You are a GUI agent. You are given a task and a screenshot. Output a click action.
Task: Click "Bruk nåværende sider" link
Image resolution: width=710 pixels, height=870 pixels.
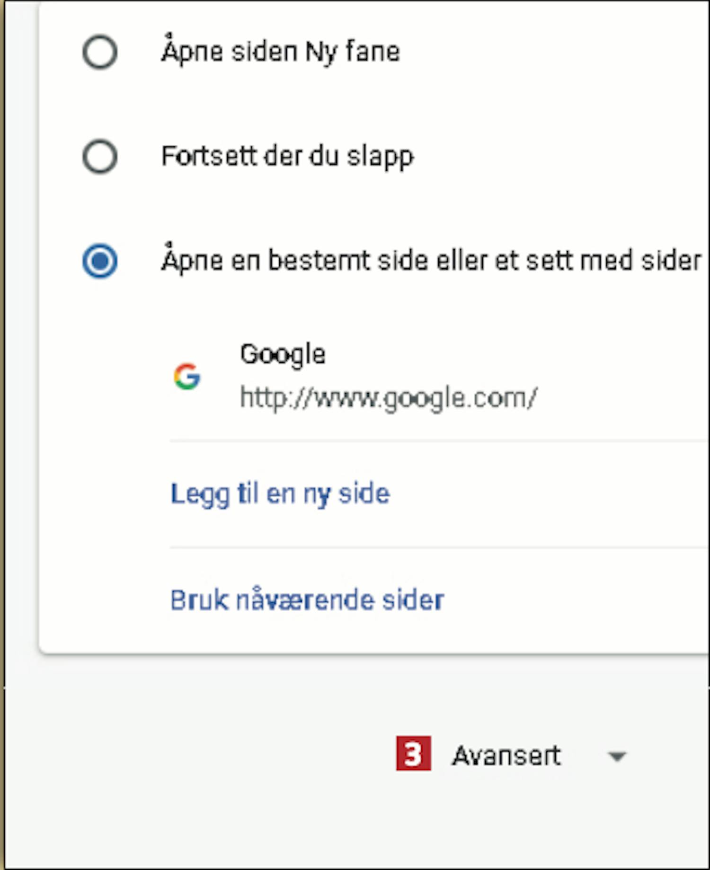click(x=307, y=600)
